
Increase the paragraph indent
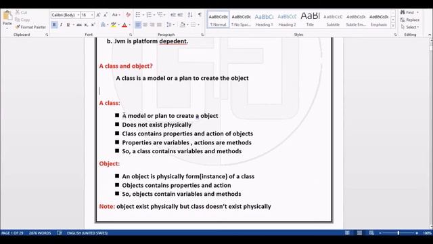click(x=180, y=15)
